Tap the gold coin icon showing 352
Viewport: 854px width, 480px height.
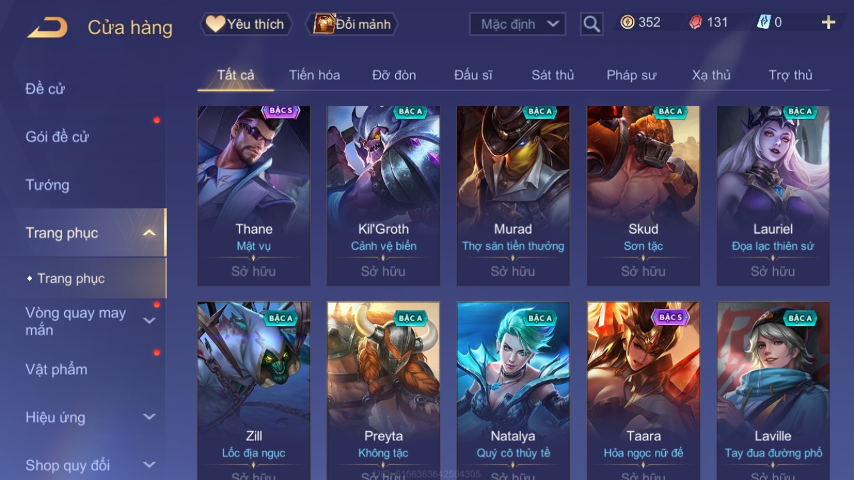(x=627, y=22)
